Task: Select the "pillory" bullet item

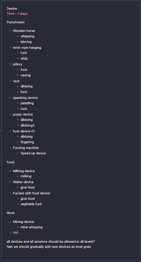Action: 18,64
